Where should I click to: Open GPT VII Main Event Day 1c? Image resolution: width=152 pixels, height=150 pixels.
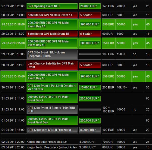click(52, 76)
